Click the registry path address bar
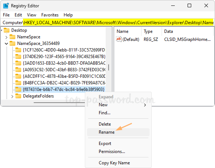The image size is (215, 168). (x=108, y=22)
